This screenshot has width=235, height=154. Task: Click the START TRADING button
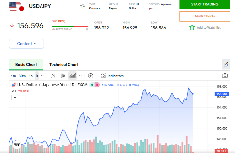(x=205, y=5)
